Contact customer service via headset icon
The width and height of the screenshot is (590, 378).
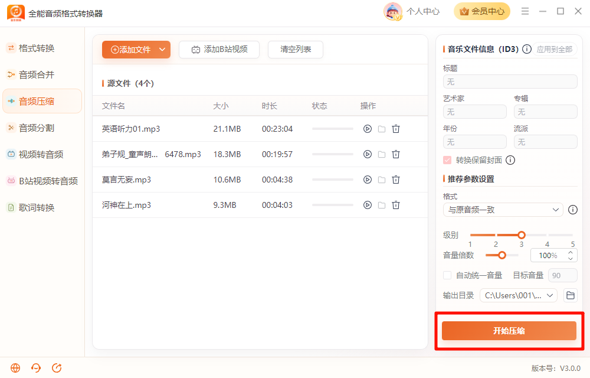(x=36, y=368)
